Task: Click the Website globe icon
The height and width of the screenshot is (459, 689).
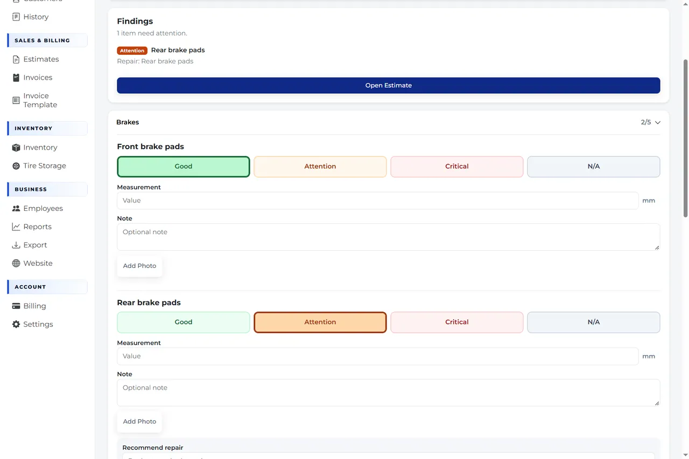Action: (x=16, y=263)
